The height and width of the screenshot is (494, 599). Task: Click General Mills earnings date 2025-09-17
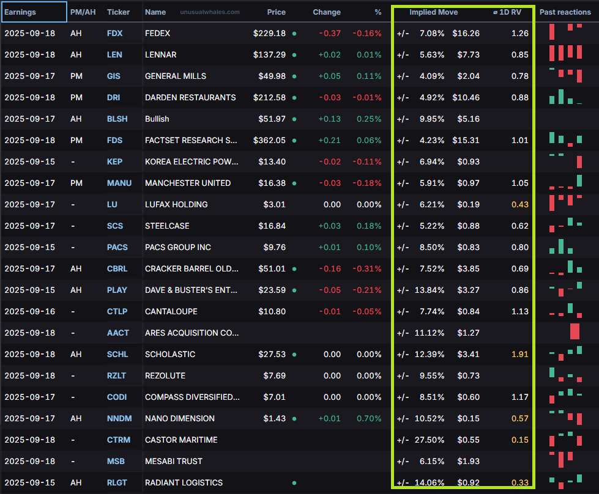point(30,76)
